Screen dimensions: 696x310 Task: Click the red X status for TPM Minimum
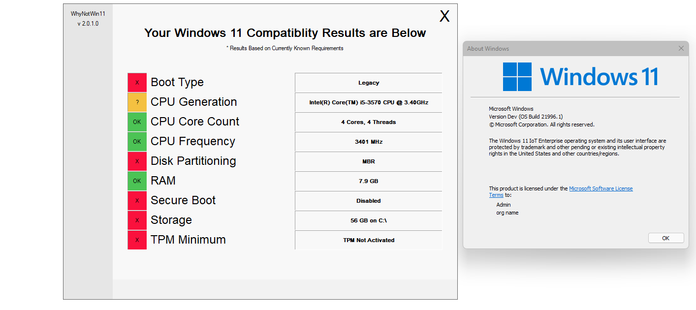click(137, 240)
